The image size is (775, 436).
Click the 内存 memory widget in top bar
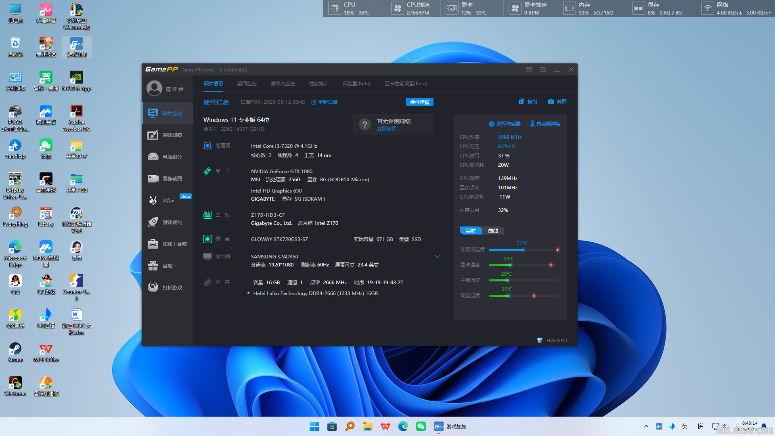(x=593, y=8)
